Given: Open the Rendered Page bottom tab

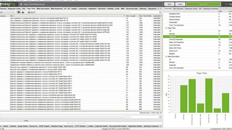Looking at the screenshot, I should click(57, 126).
